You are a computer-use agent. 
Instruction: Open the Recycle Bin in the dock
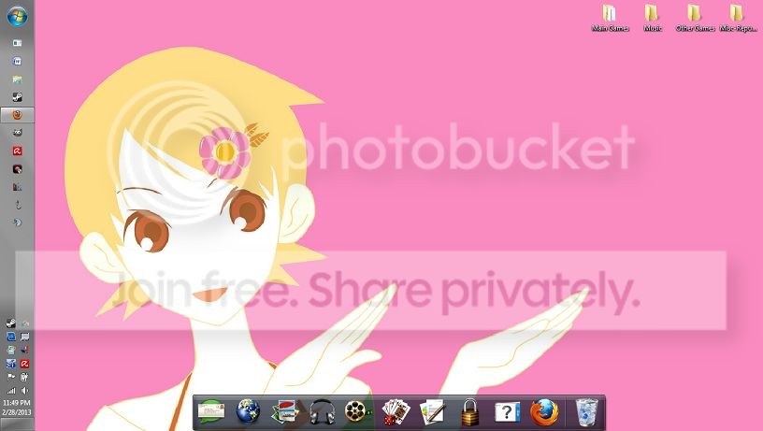click(586, 412)
